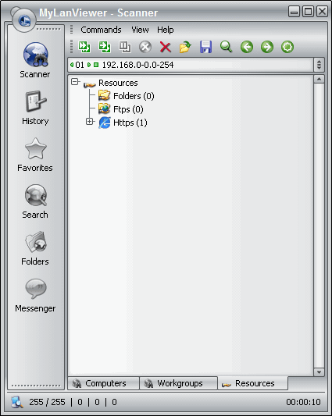Maximize the MyLanViewer window
This screenshot has height=416, width=332.
pyautogui.click(x=308, y=12)
